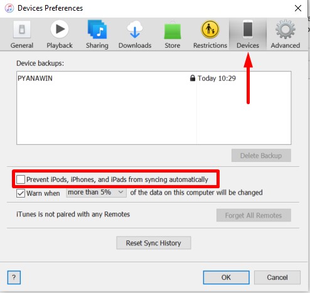Click the Reset Sync History button
The width and height of the screenshot is (310, 293).
click(x=154, y=243)
